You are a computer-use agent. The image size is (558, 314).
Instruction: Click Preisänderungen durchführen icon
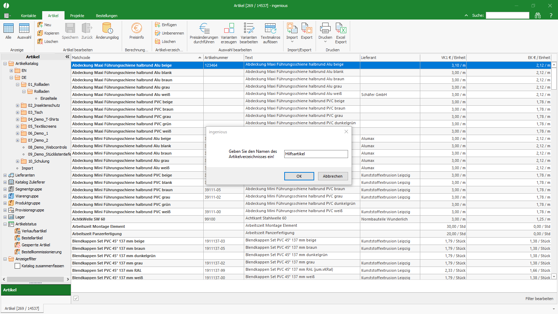pyautogui.click(x=204, y=28)
